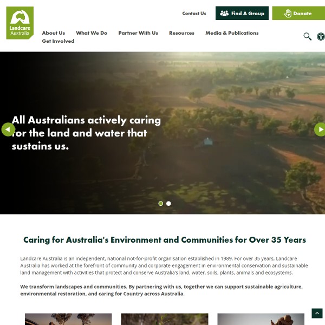This screenshot has width=325, height=325.
Task: Advance to next slide arrow
Action: coord(320,129)
